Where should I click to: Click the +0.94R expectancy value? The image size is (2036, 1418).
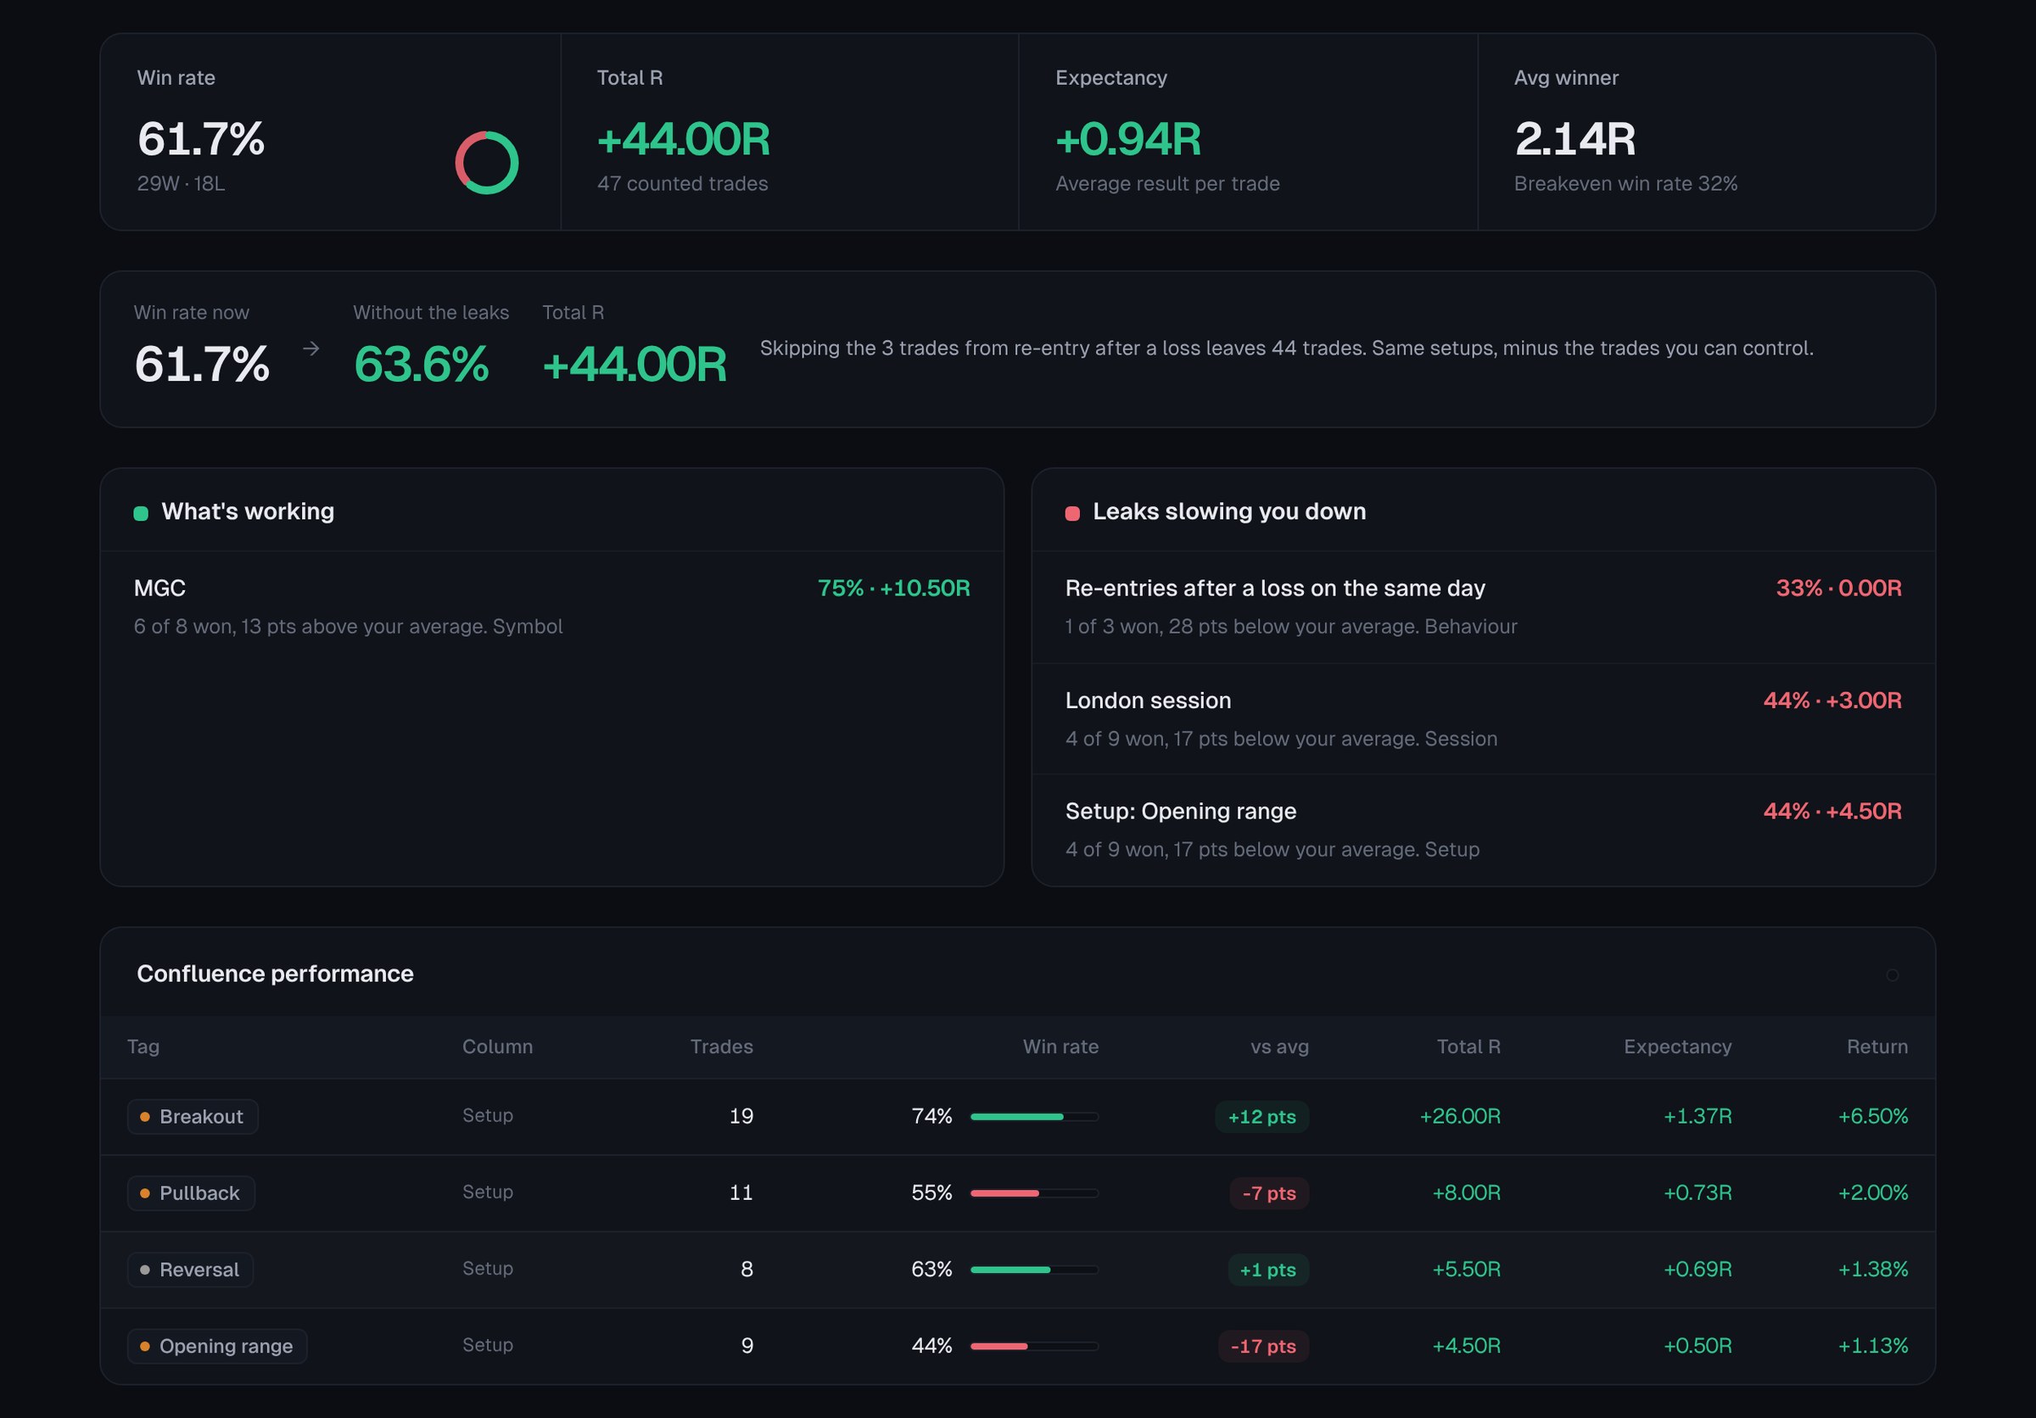coord(1128,139)
